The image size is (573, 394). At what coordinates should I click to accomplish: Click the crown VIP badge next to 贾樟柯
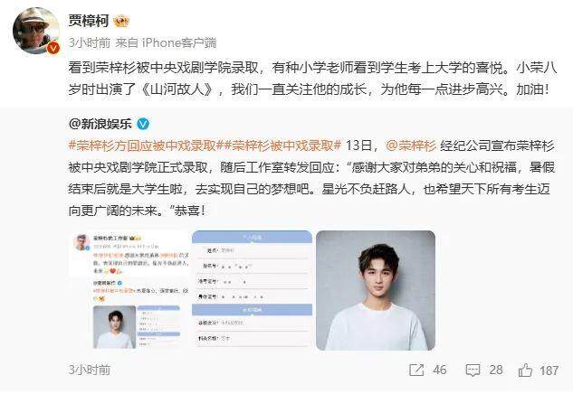click(121, 21)
